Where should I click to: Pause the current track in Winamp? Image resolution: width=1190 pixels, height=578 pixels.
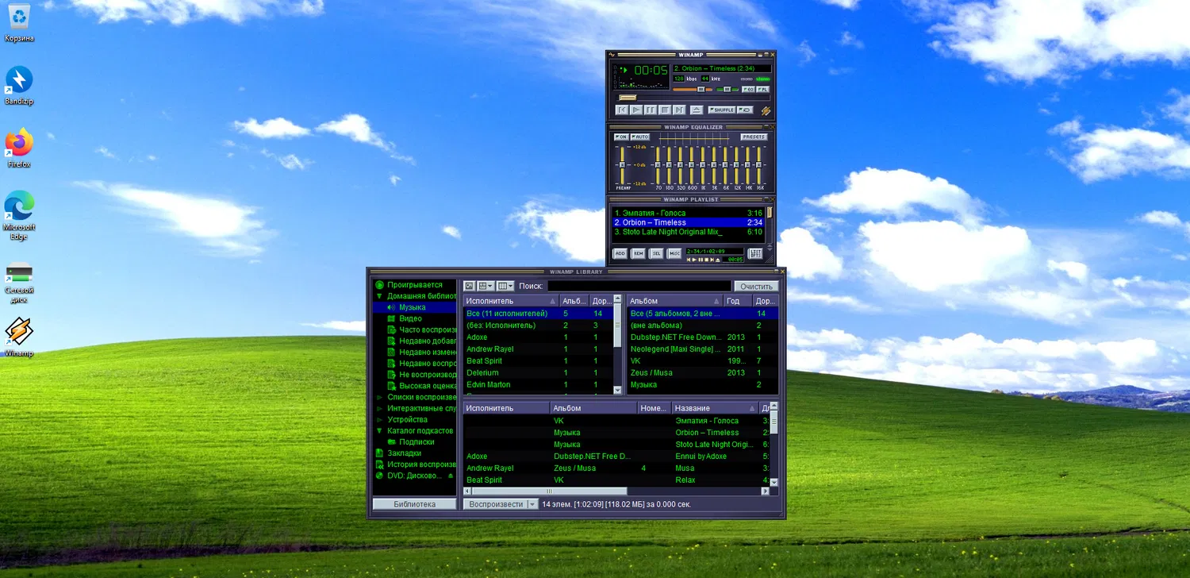point(651,110)
